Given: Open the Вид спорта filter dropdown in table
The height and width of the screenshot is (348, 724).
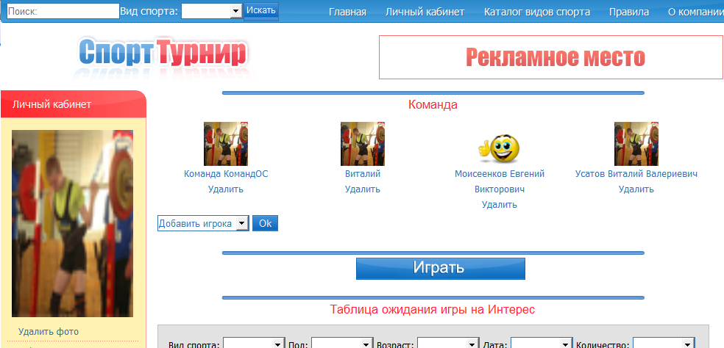Looking at the screenshot, I should (x=254, y=344).
